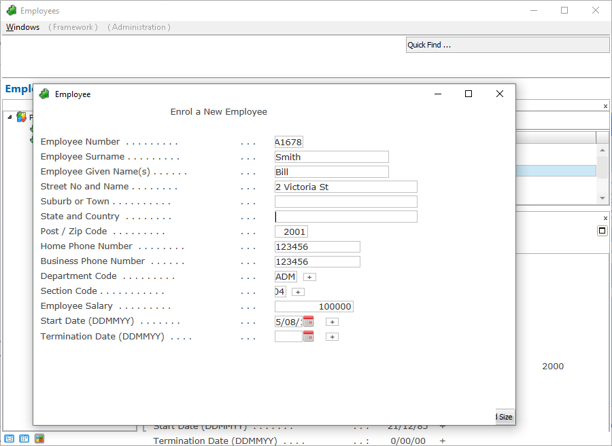Click the State and Country field
Screen dimensions: 612x446
[x=346, y=217]
